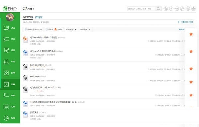Viewport: 199px width, 127px height.
Task: Open the nav_iconhover file title
Action: [x=37, y=65]
